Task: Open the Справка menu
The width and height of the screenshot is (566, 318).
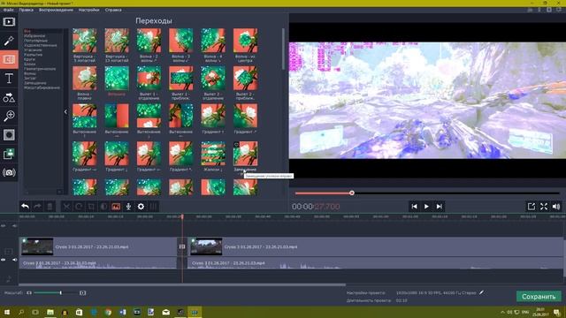Action: click(113, 10)
